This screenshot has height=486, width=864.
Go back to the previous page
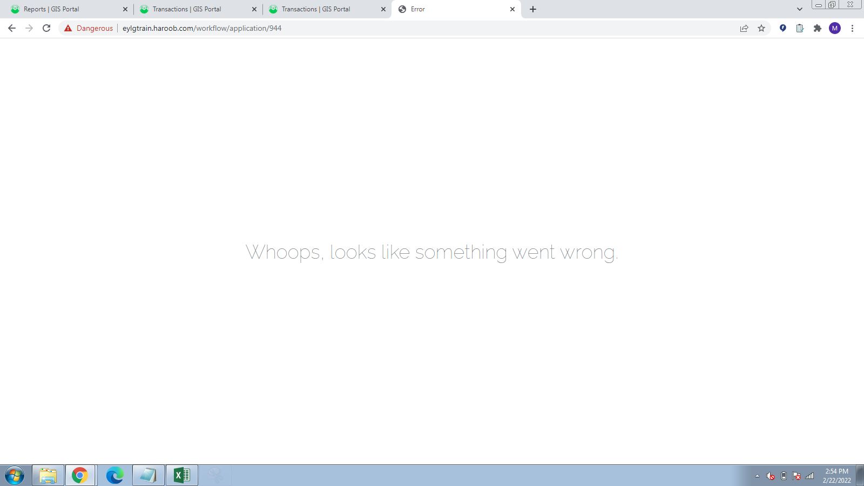pyautogui.click(x=12, y=28)
